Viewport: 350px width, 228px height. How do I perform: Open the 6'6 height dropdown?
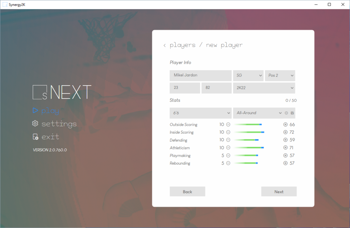201,113
